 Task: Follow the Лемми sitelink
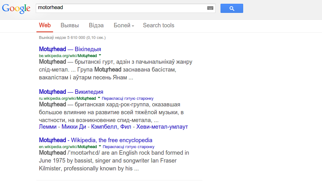pyautogui.click(x=48, y=127)
